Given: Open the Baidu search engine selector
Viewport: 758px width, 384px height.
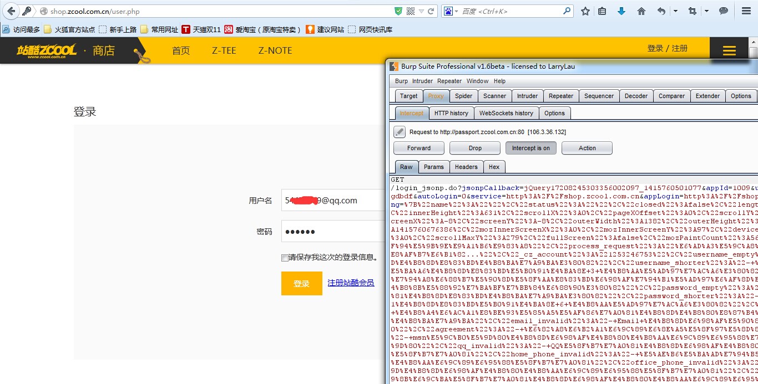Looking at the screenshot, I should 451,11.
